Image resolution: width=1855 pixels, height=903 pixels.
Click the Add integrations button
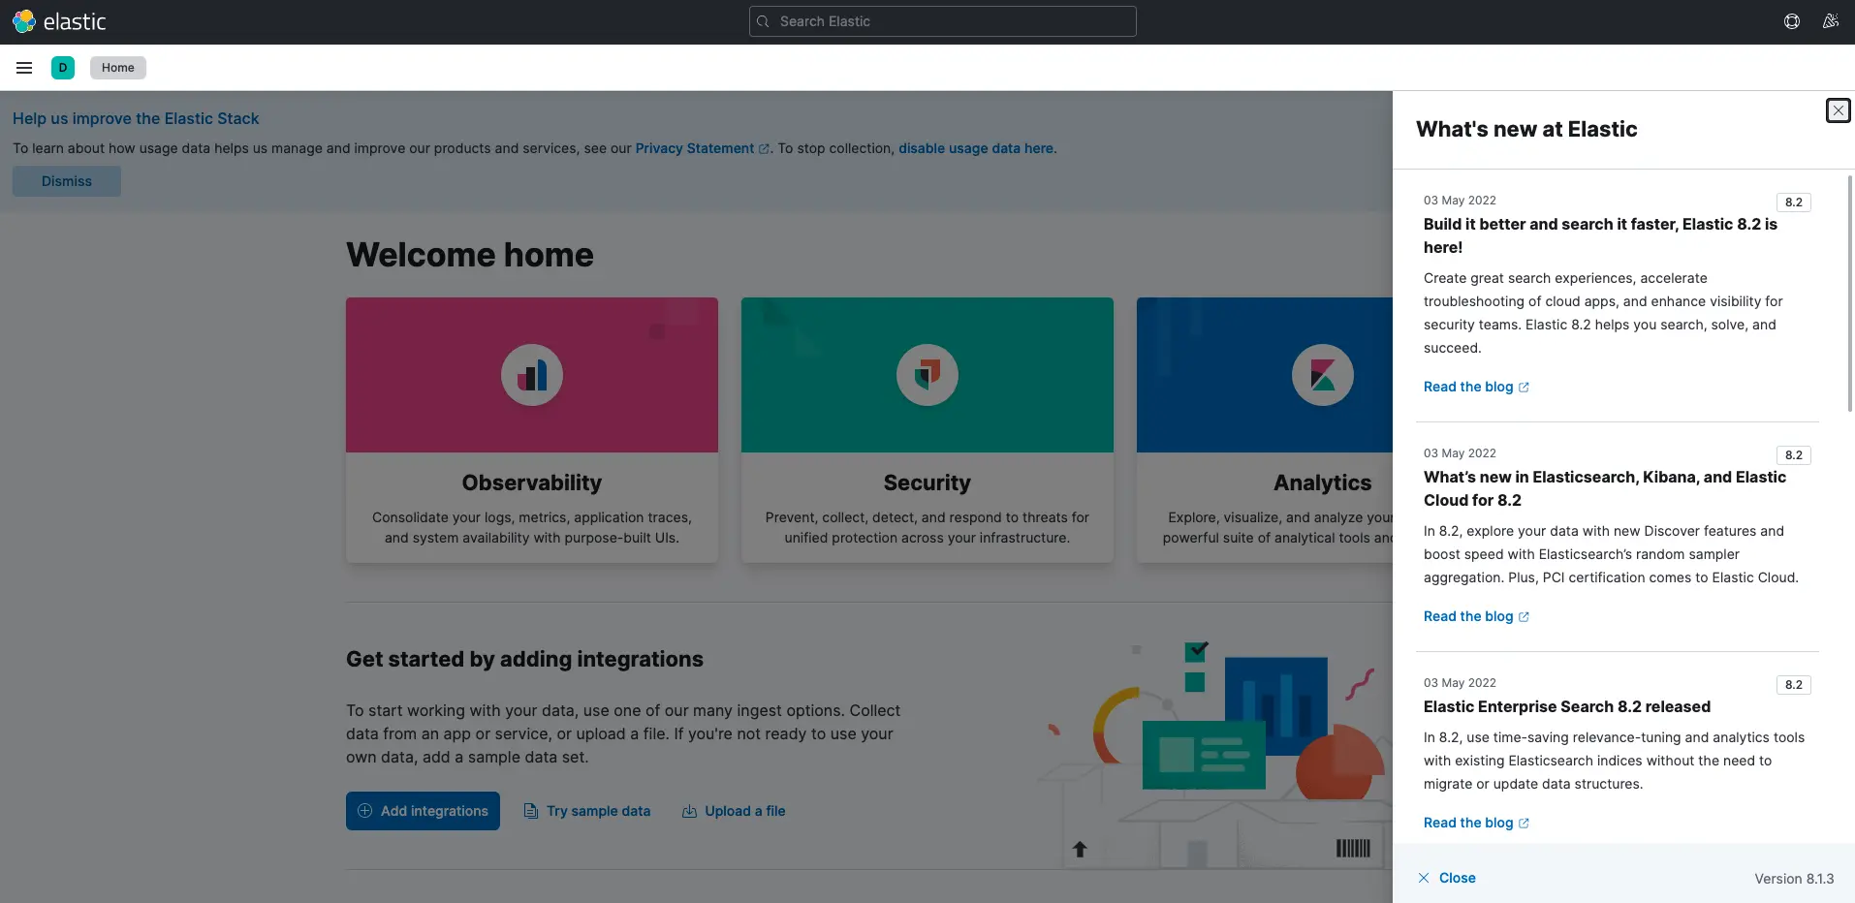pyautogui.click(x=422, y=811)
